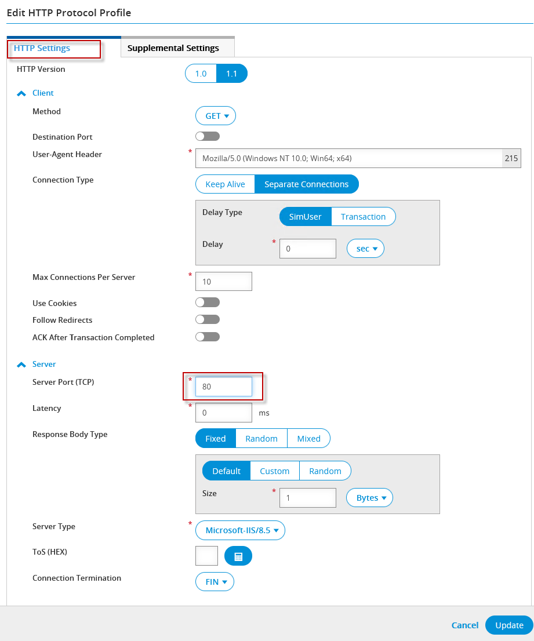Open the FIN connection termination dropdown
The height and width of the screenshot is (641, 534).
[x=215, y=582]
